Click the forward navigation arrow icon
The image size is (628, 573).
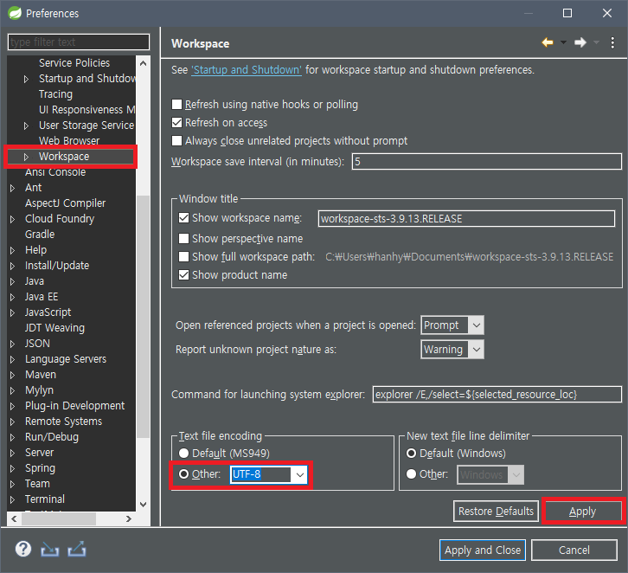[x=580, y=42]
